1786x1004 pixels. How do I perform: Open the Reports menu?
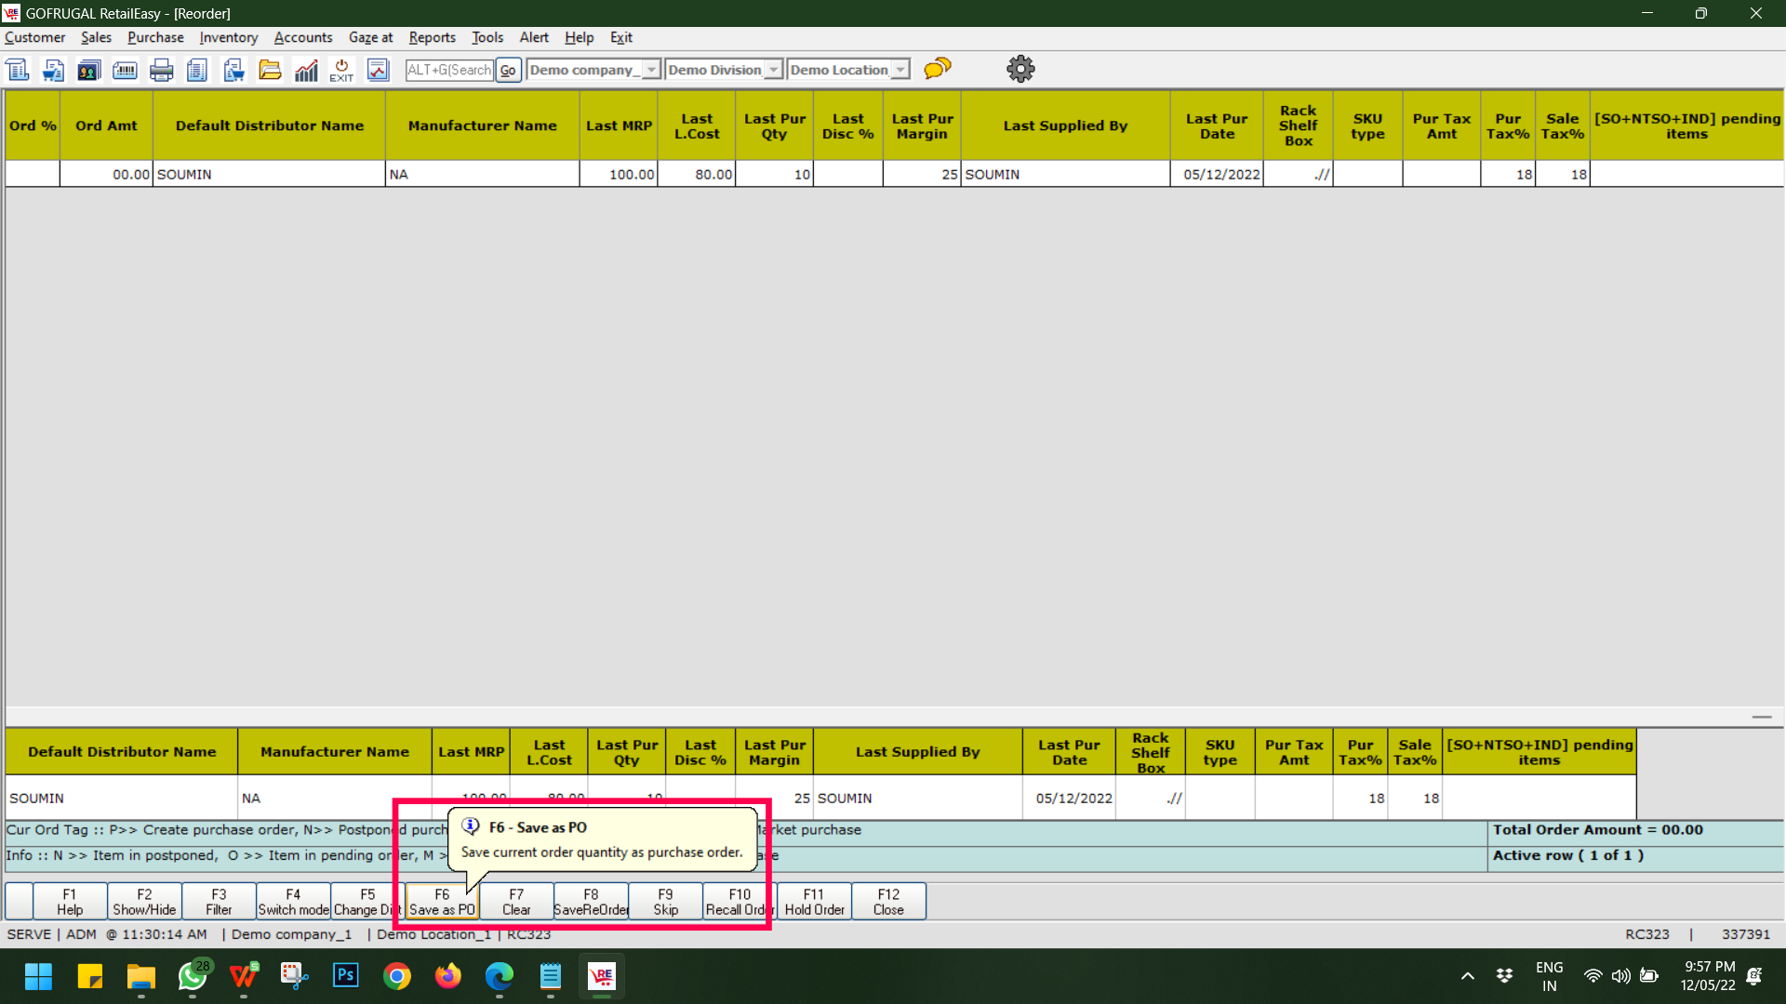tap(432, 37)
